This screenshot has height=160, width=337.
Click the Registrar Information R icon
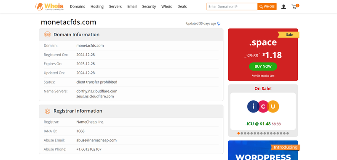coord(47,111)
